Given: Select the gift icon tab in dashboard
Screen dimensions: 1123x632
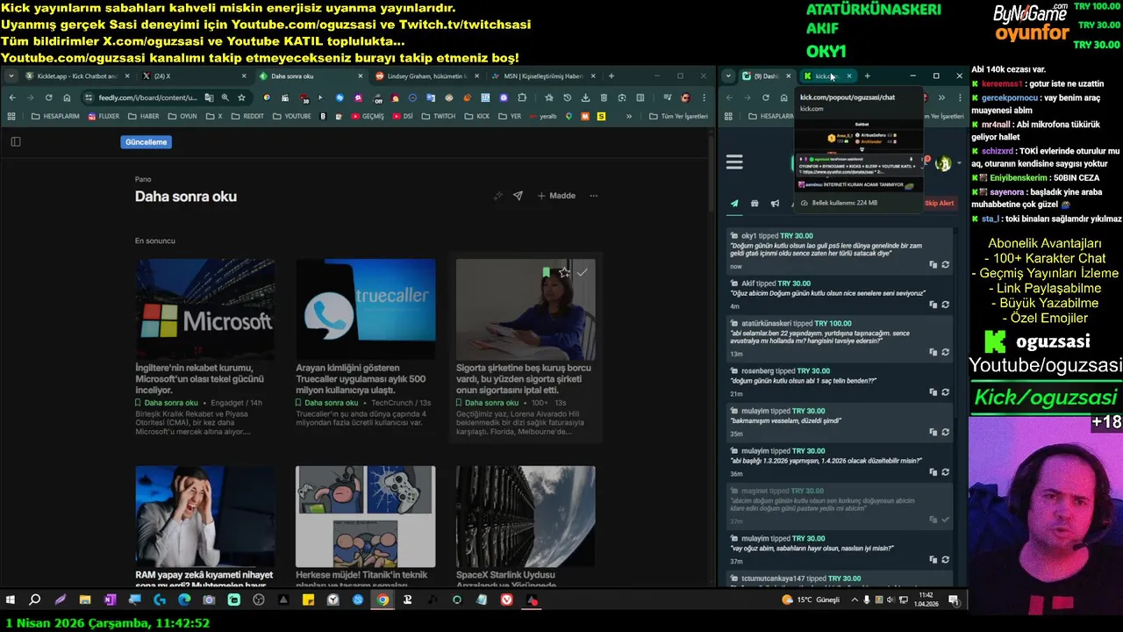Looking at the screenshot, I should 755,204.
